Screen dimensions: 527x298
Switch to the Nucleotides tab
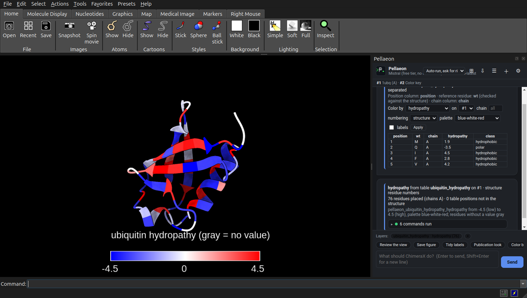point(90,14)
